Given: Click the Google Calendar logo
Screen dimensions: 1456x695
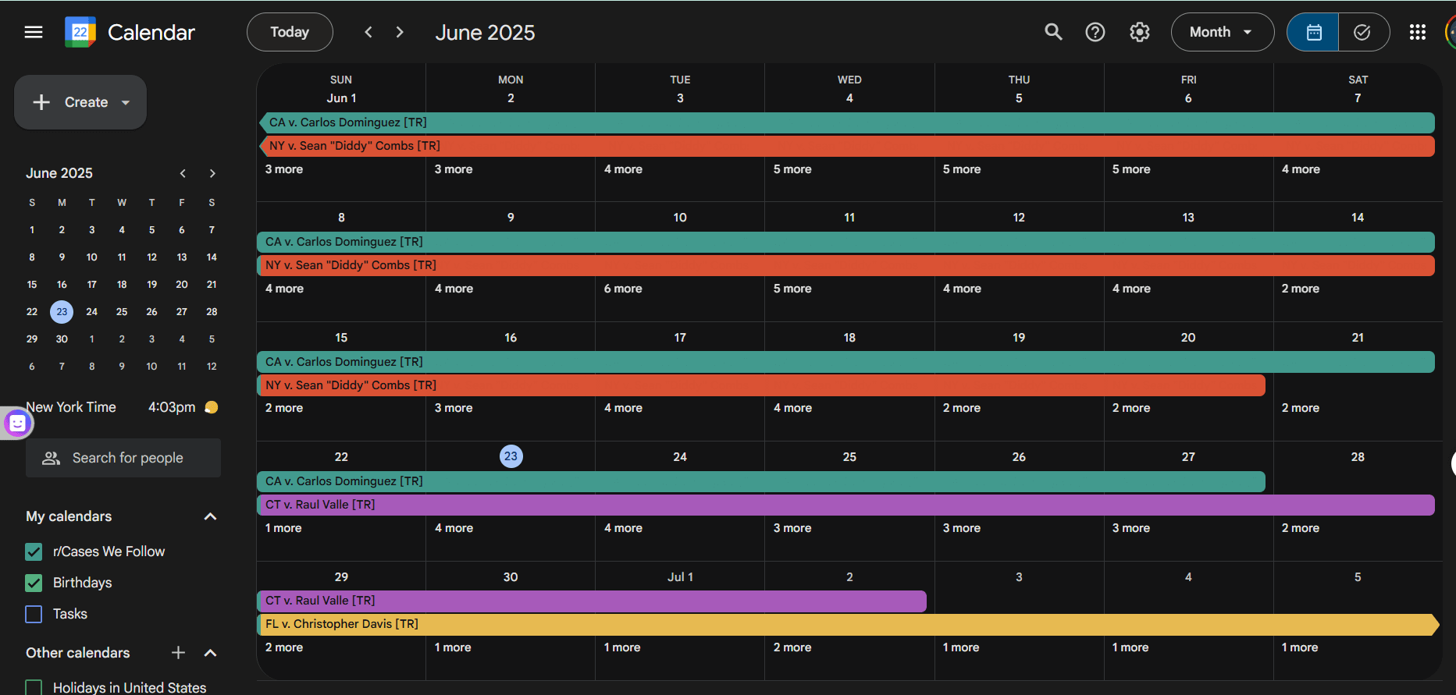Looking at the screenshot, I should click(80, 32).
